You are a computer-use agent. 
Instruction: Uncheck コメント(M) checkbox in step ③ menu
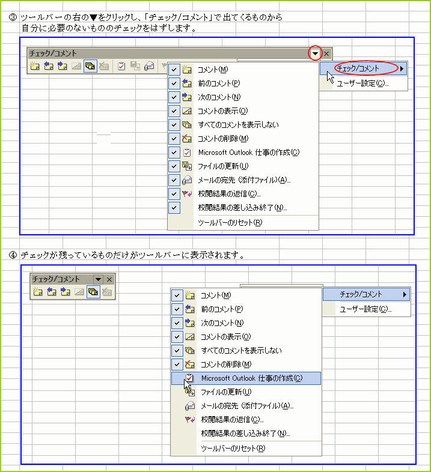click(174, 70)
